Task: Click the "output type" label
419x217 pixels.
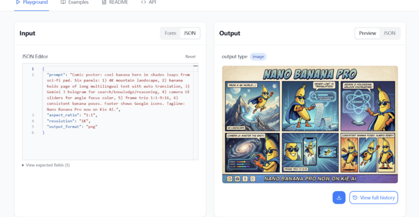Action: [234, 56]
